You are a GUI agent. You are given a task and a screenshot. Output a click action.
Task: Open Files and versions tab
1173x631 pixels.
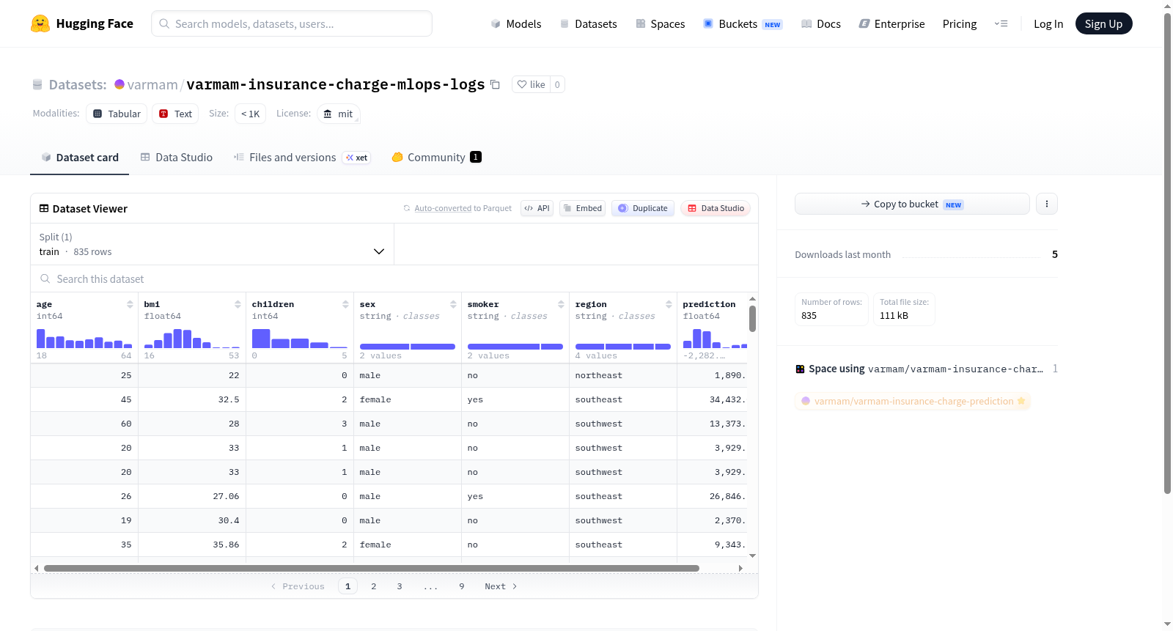click(x=302, y=157)
